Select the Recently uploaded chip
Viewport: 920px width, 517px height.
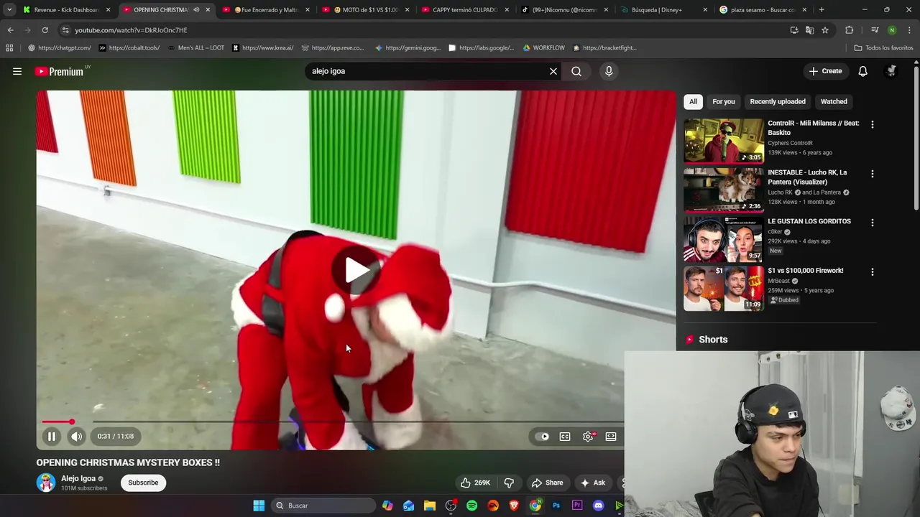[x=778, y=101]
